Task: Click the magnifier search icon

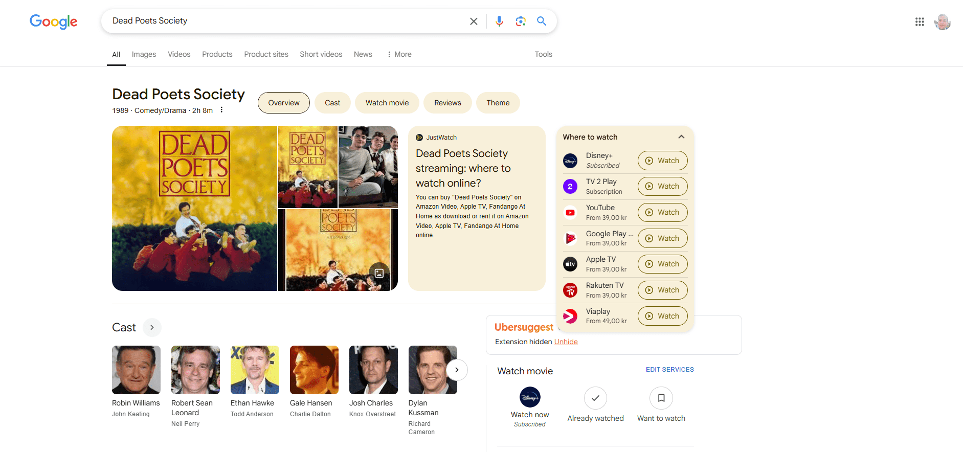Action: 542,21
